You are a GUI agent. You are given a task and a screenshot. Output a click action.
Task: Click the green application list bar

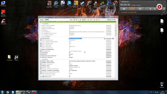click(x=78, y=22)
